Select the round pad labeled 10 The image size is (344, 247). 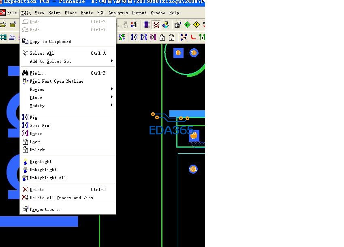(193, 169)
